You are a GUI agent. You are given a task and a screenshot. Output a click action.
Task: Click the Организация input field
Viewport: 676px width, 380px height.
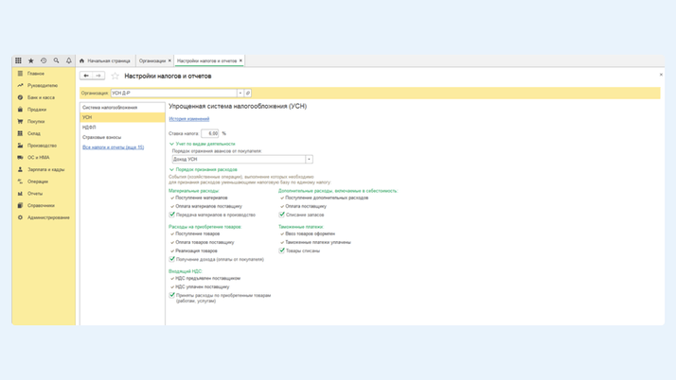tap(174, 93)
